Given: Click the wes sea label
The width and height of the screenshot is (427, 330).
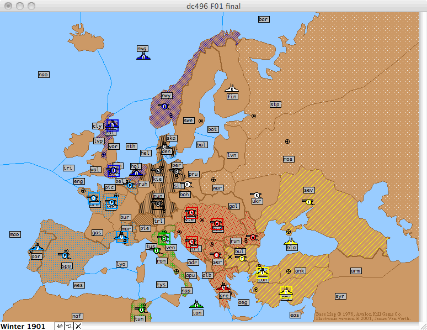Looking at the screenshot, I should (x=79, y=285).
